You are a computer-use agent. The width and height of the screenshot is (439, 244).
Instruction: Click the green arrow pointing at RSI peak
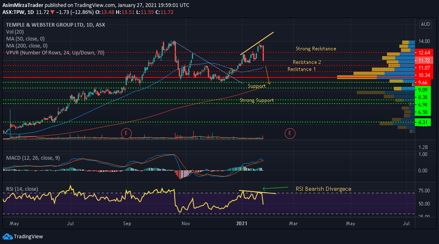pos(275,188)
